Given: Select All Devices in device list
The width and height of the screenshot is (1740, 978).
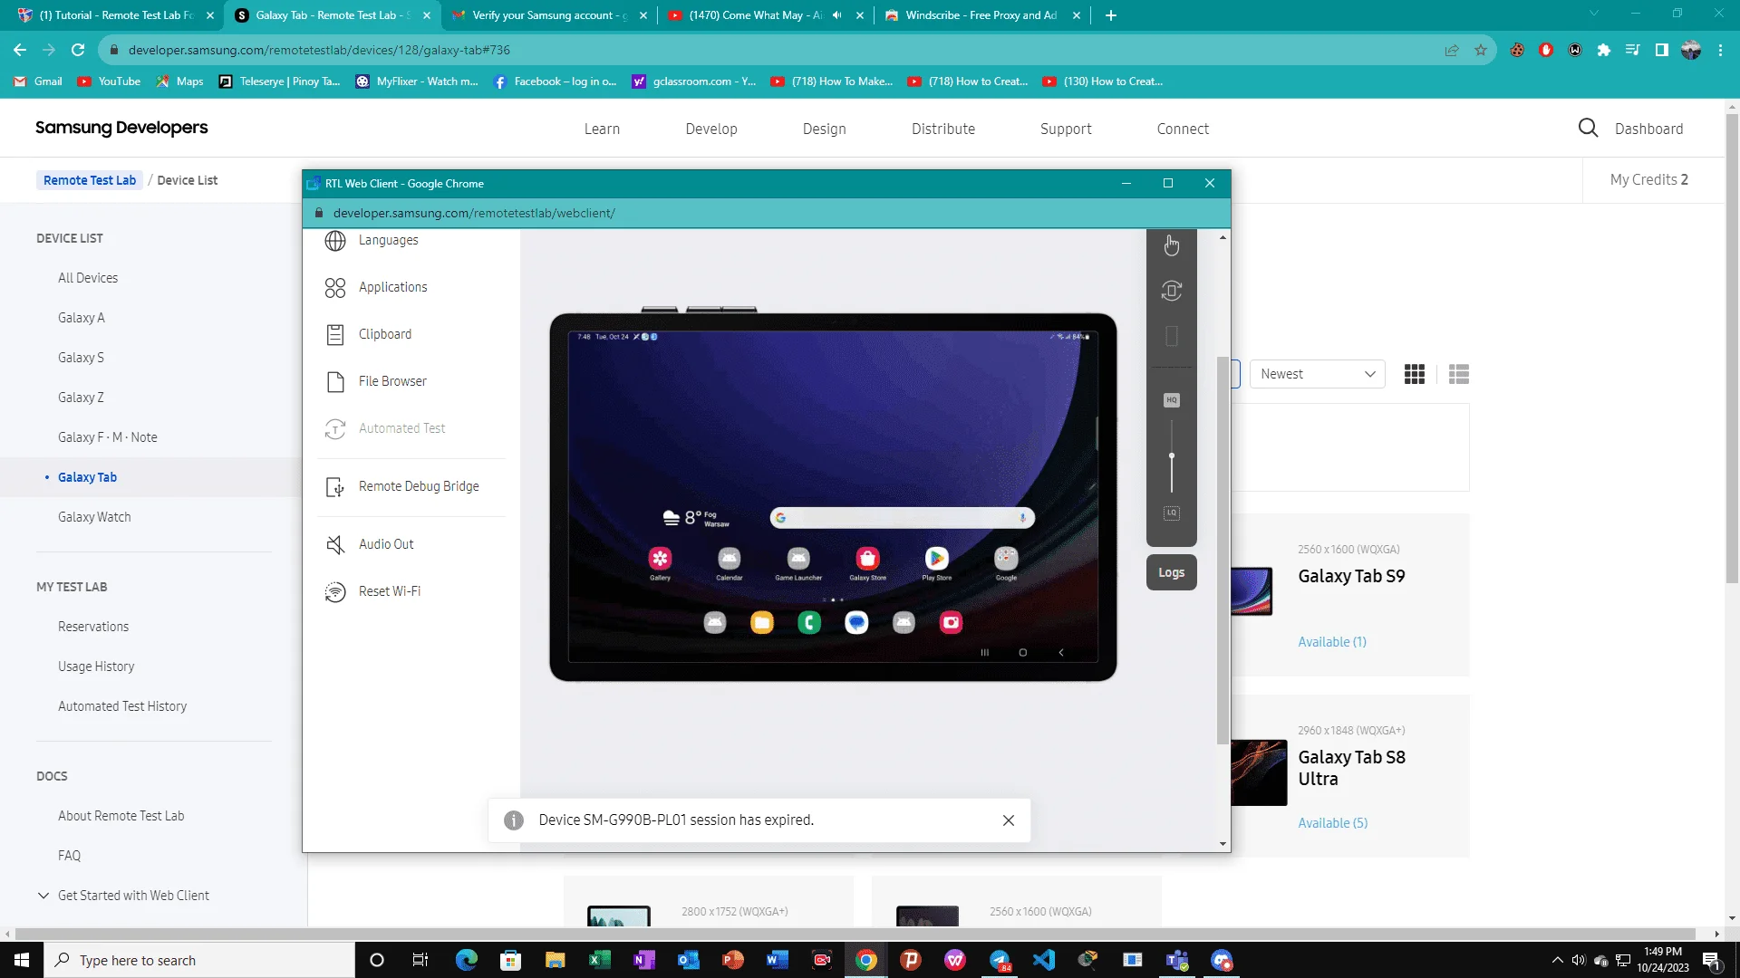Looking at the screenshot, I should coord(88,278).
